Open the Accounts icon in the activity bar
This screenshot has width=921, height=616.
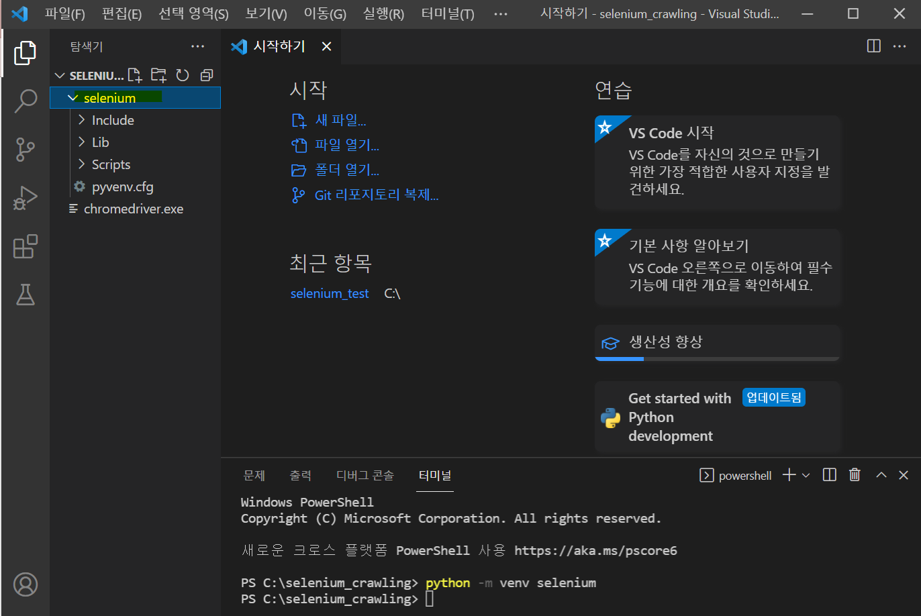tap(26, 584)
